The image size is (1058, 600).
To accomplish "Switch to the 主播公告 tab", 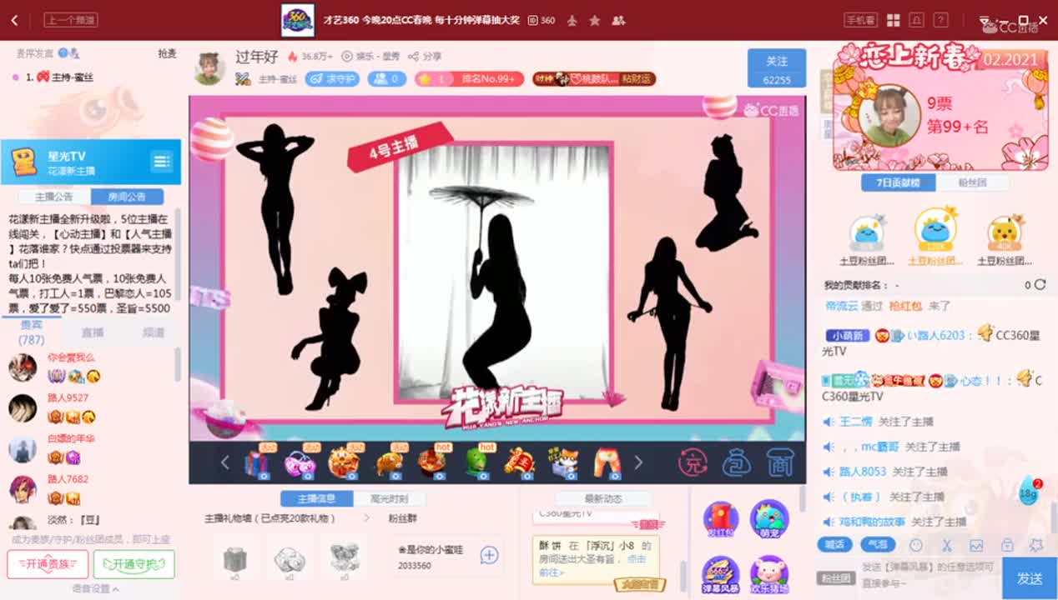I will pos(54,197).
